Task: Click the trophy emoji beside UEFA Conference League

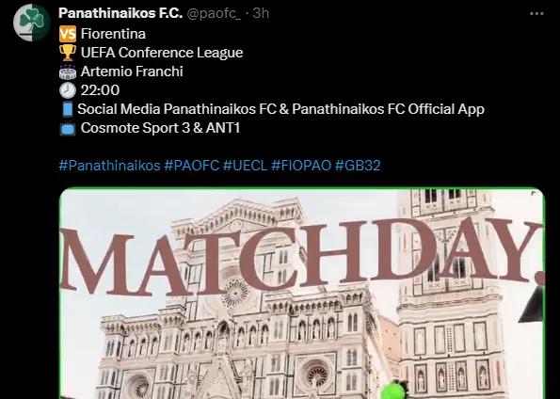Action: point(68,53)
